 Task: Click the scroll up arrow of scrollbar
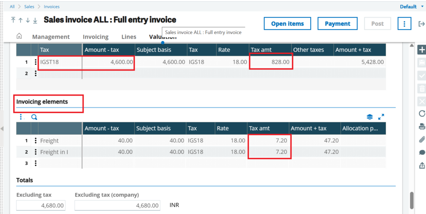[412, 45]
